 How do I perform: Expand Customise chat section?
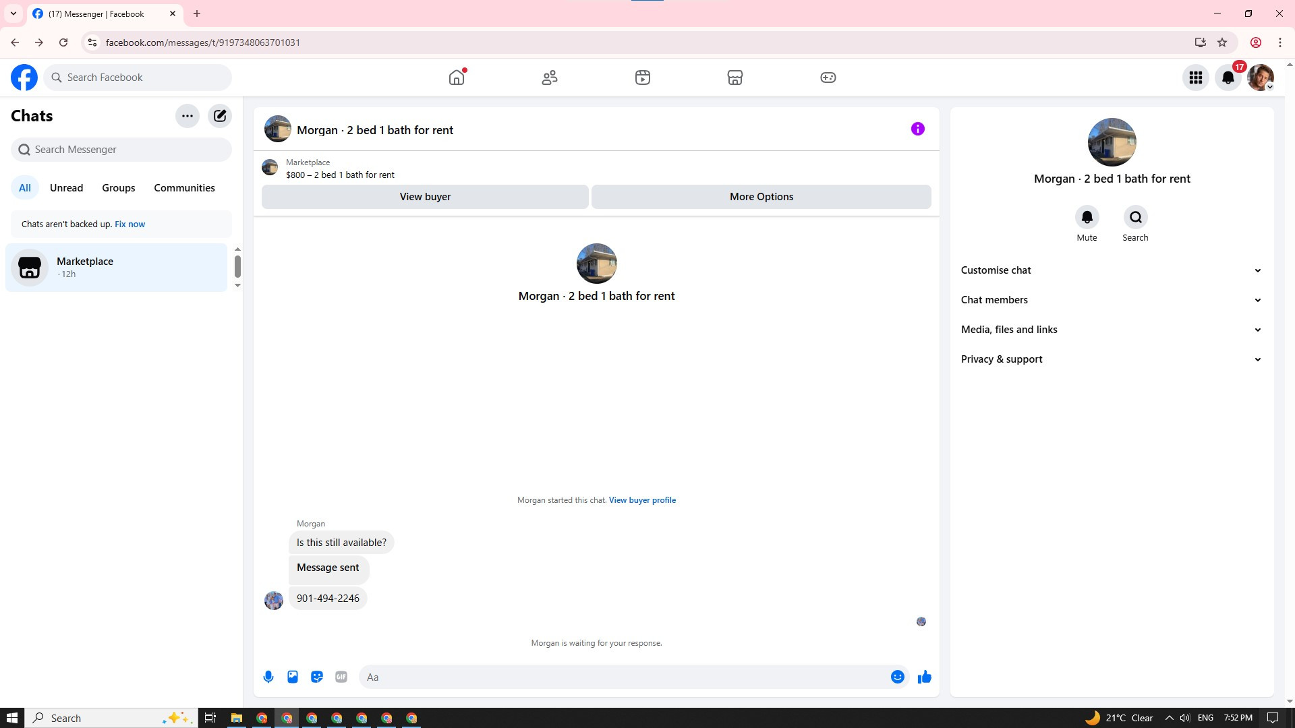pyautogui.click(x=1112, y=270)
